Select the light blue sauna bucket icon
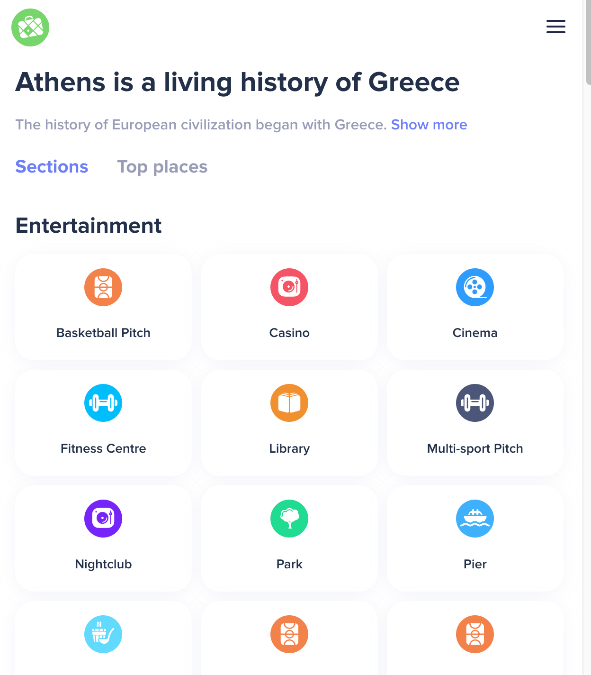Image resolution: width=591 pixels, height=675 pixels. pyautogui.click(x=103, y=634)
